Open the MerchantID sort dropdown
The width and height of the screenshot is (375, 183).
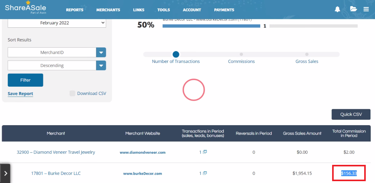point(57,52)
